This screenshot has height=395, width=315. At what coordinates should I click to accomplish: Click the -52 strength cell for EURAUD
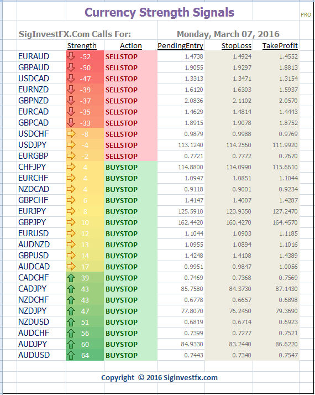coord(85,56)
